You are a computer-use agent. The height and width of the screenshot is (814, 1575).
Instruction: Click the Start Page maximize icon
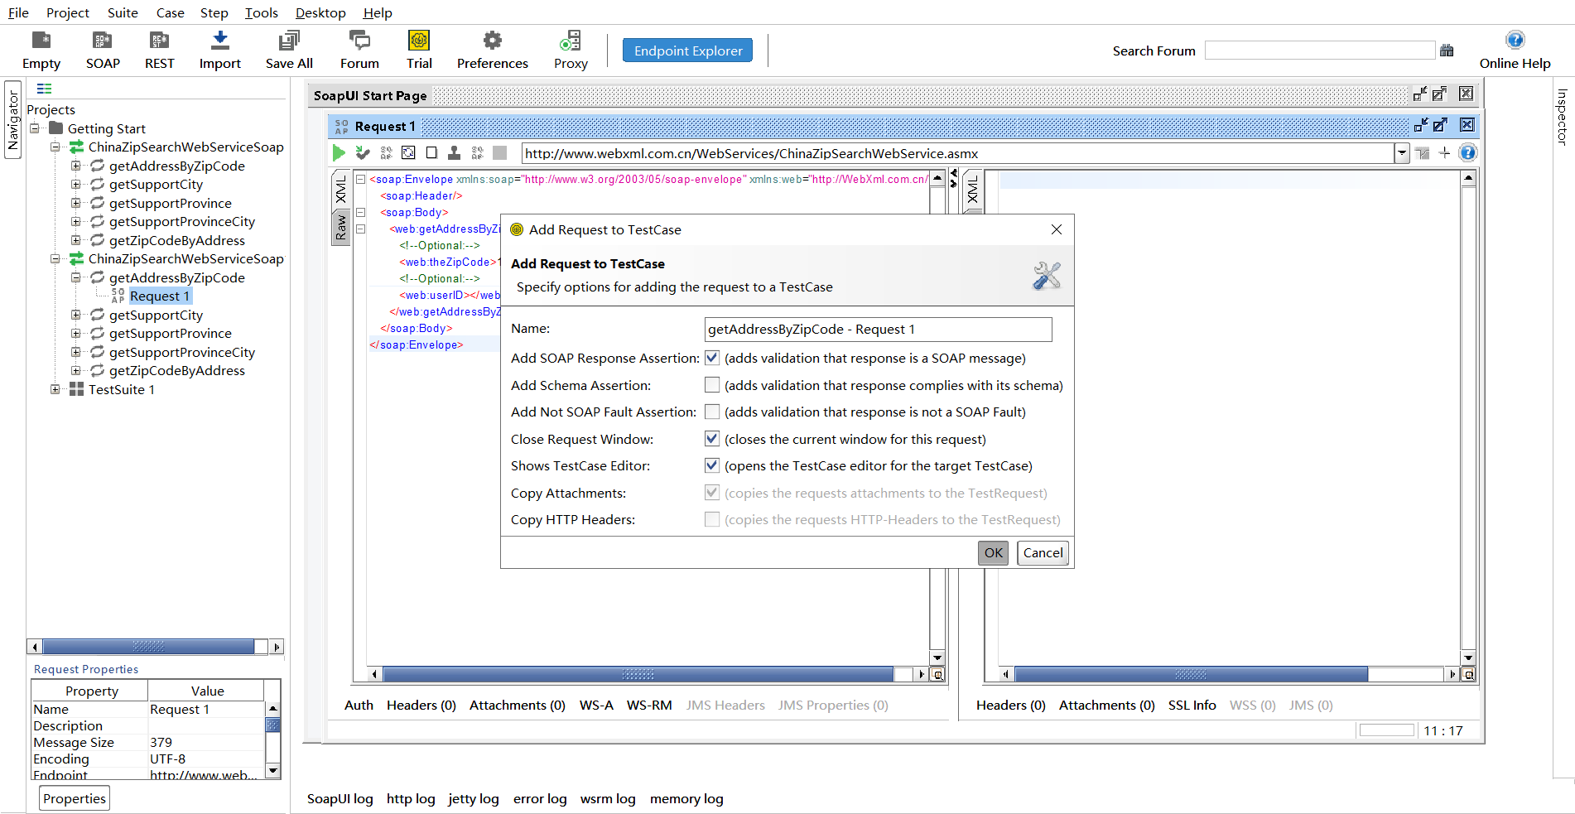(x=1440, y=94)
